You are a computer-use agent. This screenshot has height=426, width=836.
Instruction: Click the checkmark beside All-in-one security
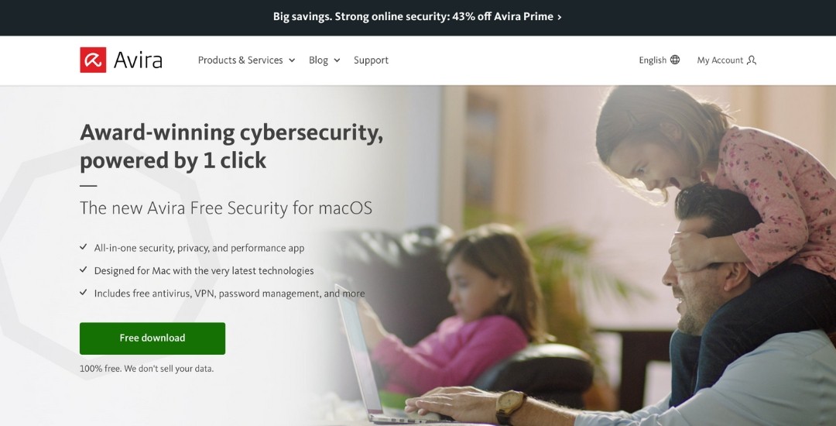pyautogui.click(x=83, y=247)
